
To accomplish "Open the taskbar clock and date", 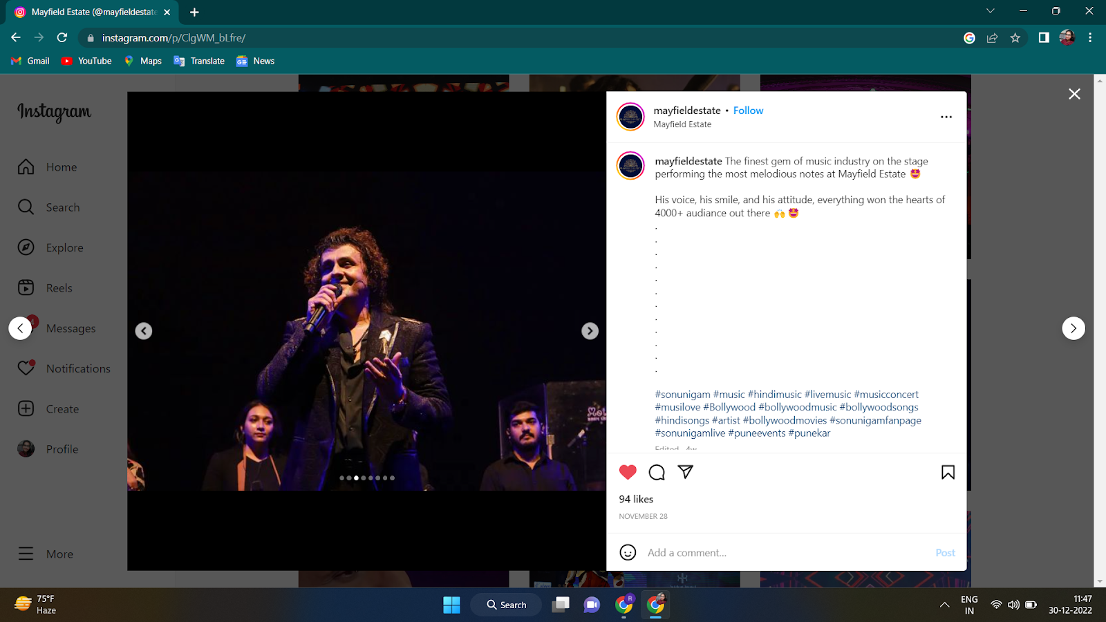I will coord(1070,605).
